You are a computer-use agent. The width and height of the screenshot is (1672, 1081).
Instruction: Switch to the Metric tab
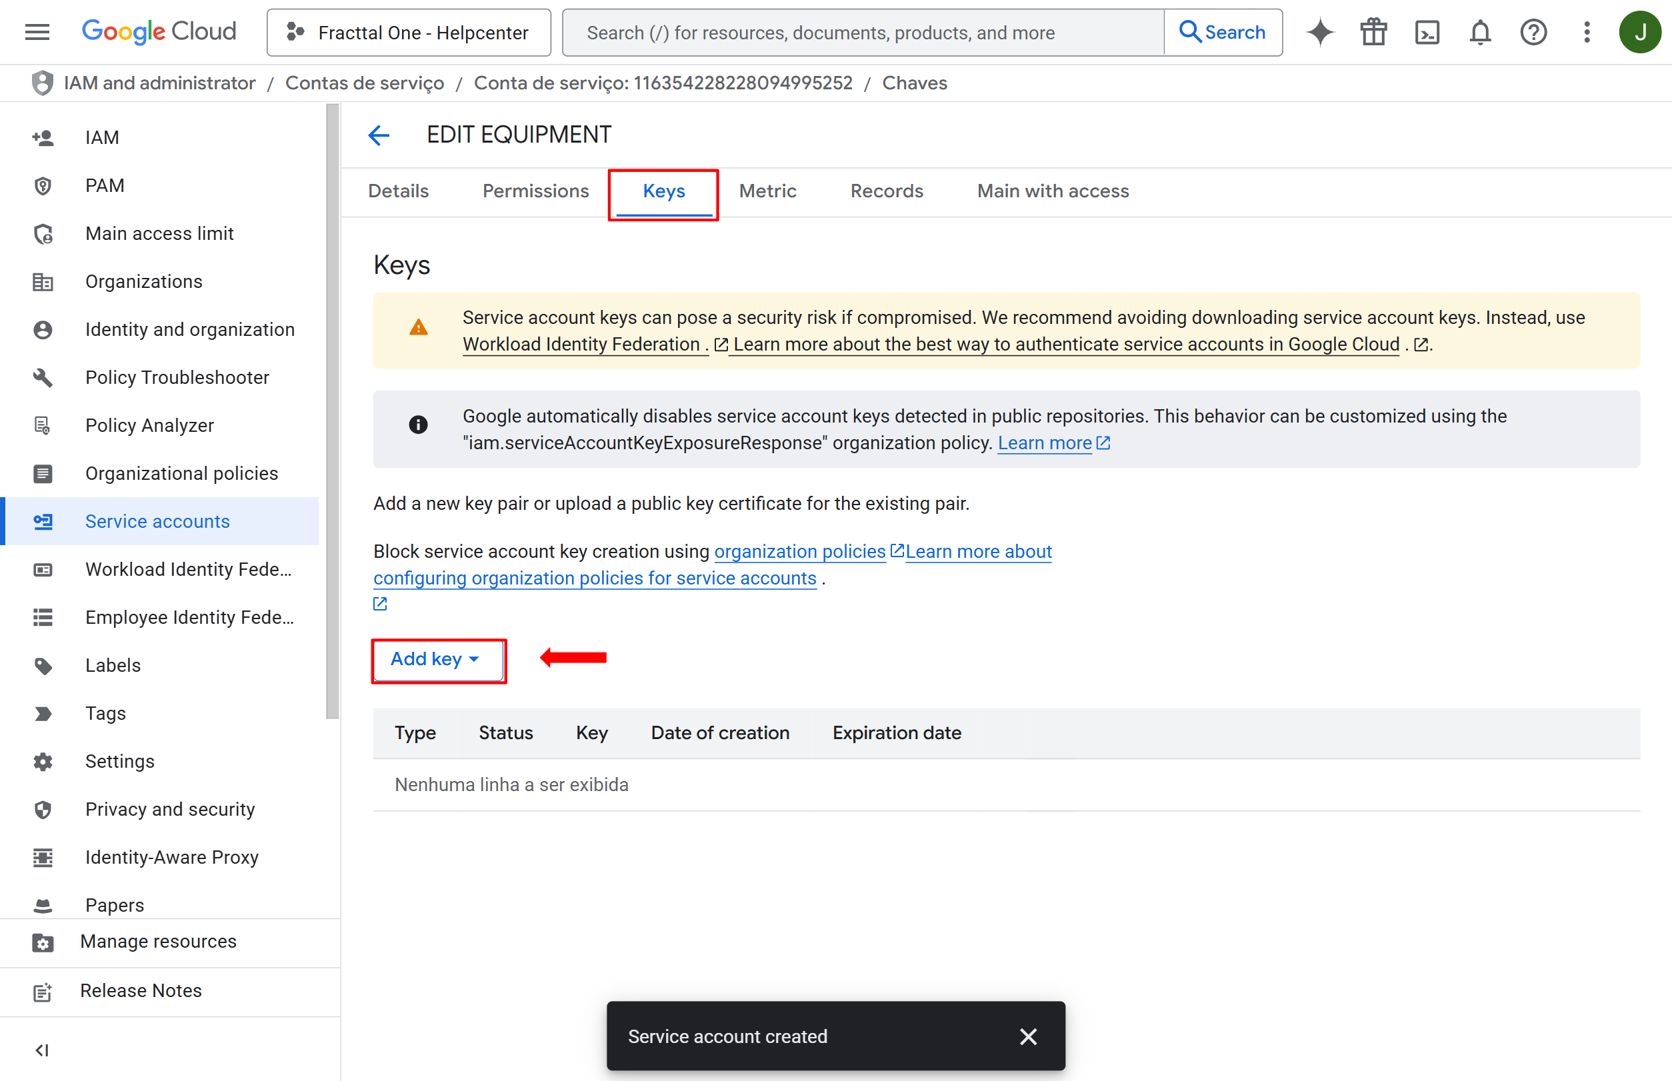click(767, 191)
